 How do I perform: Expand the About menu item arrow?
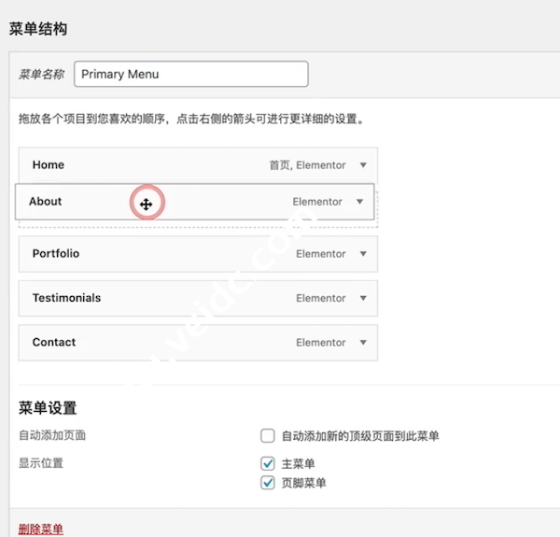point(359,202)
